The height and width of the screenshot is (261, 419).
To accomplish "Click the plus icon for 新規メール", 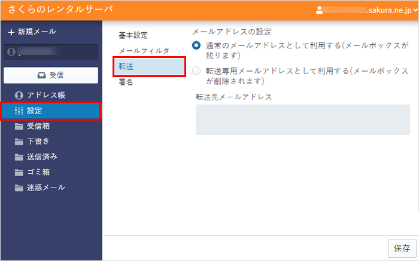I will pos(11,32).
